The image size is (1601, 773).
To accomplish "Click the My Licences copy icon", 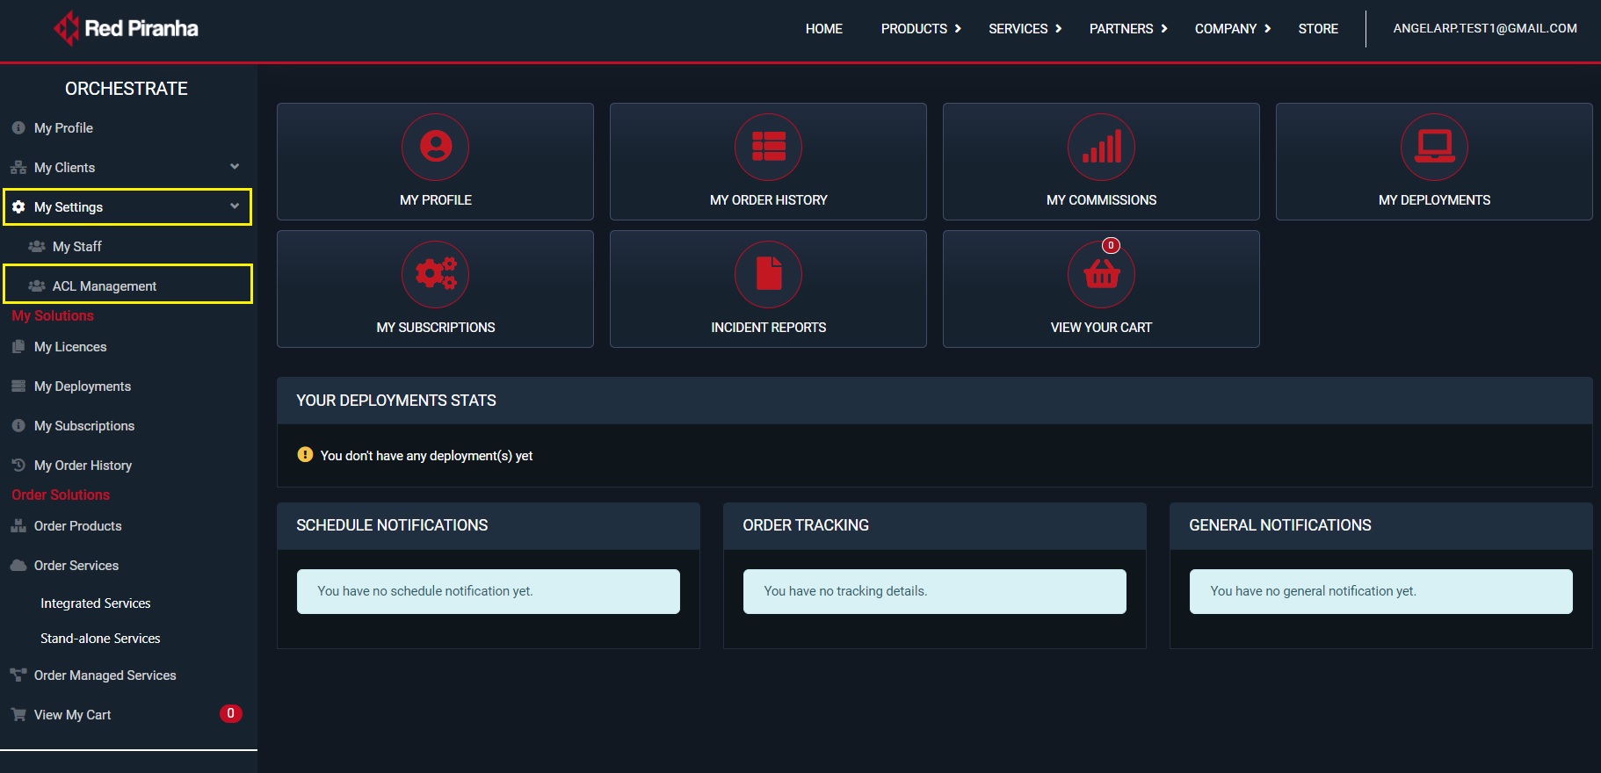I will [18, 347].
